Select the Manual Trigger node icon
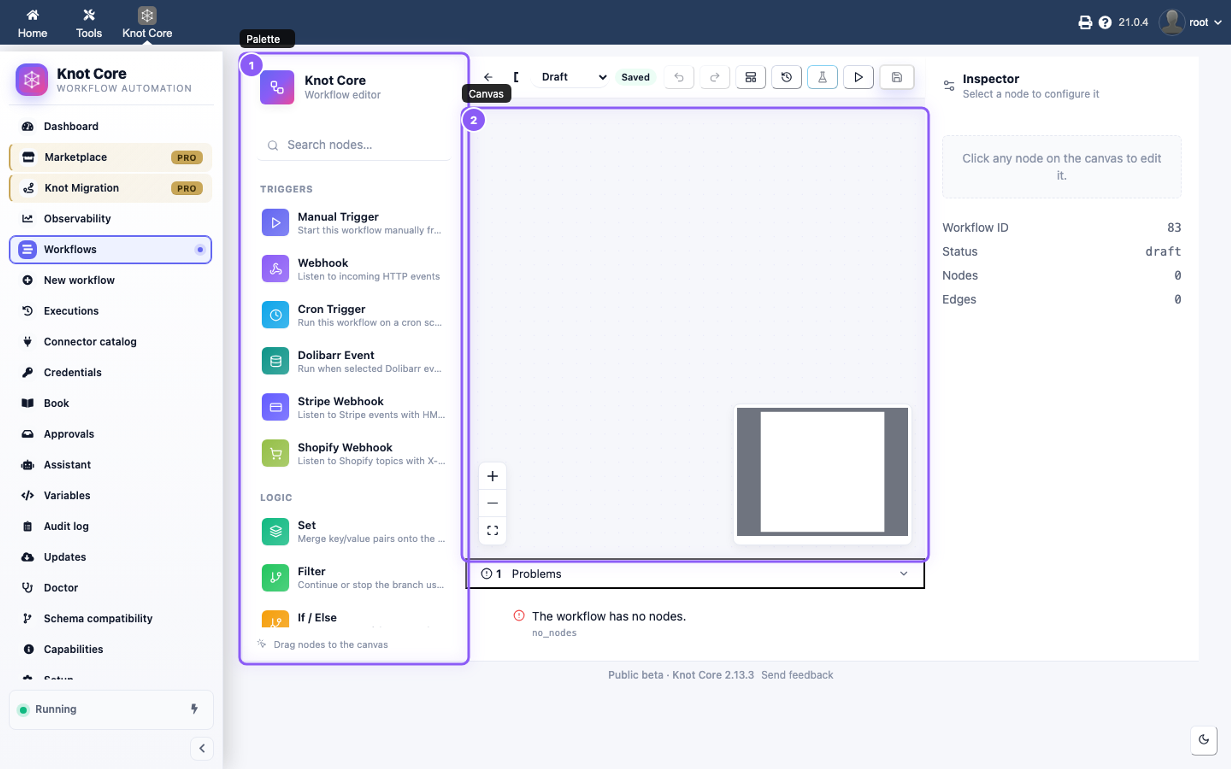The width and height of the screenshot is (1231, 769). pyautogui.click(x=275, y=223)
